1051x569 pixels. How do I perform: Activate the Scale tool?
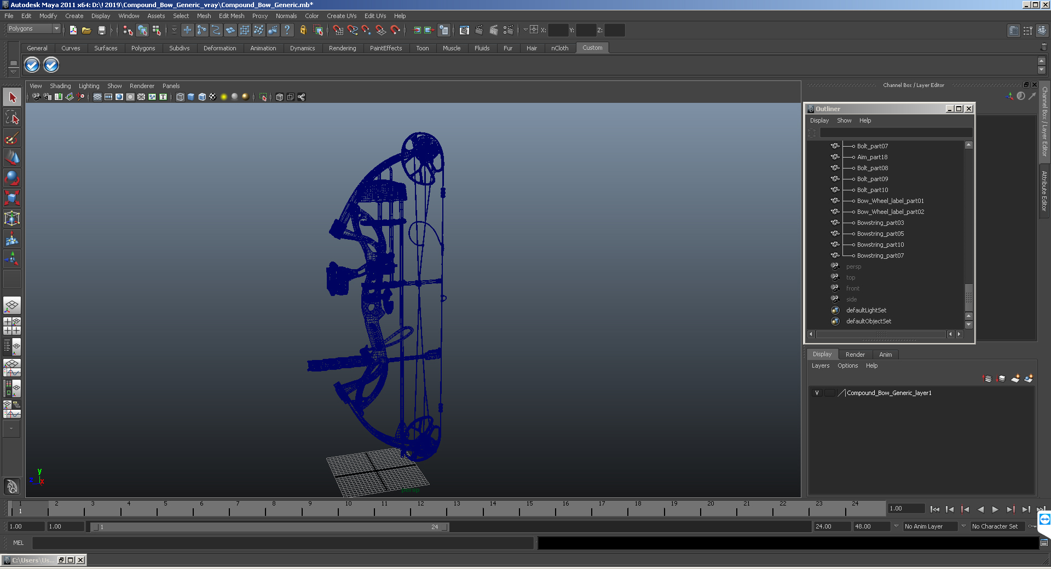tap(12, 198)
